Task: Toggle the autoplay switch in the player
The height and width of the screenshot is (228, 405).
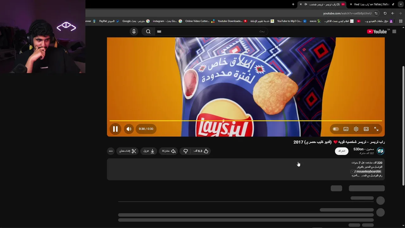Action: 336,129
